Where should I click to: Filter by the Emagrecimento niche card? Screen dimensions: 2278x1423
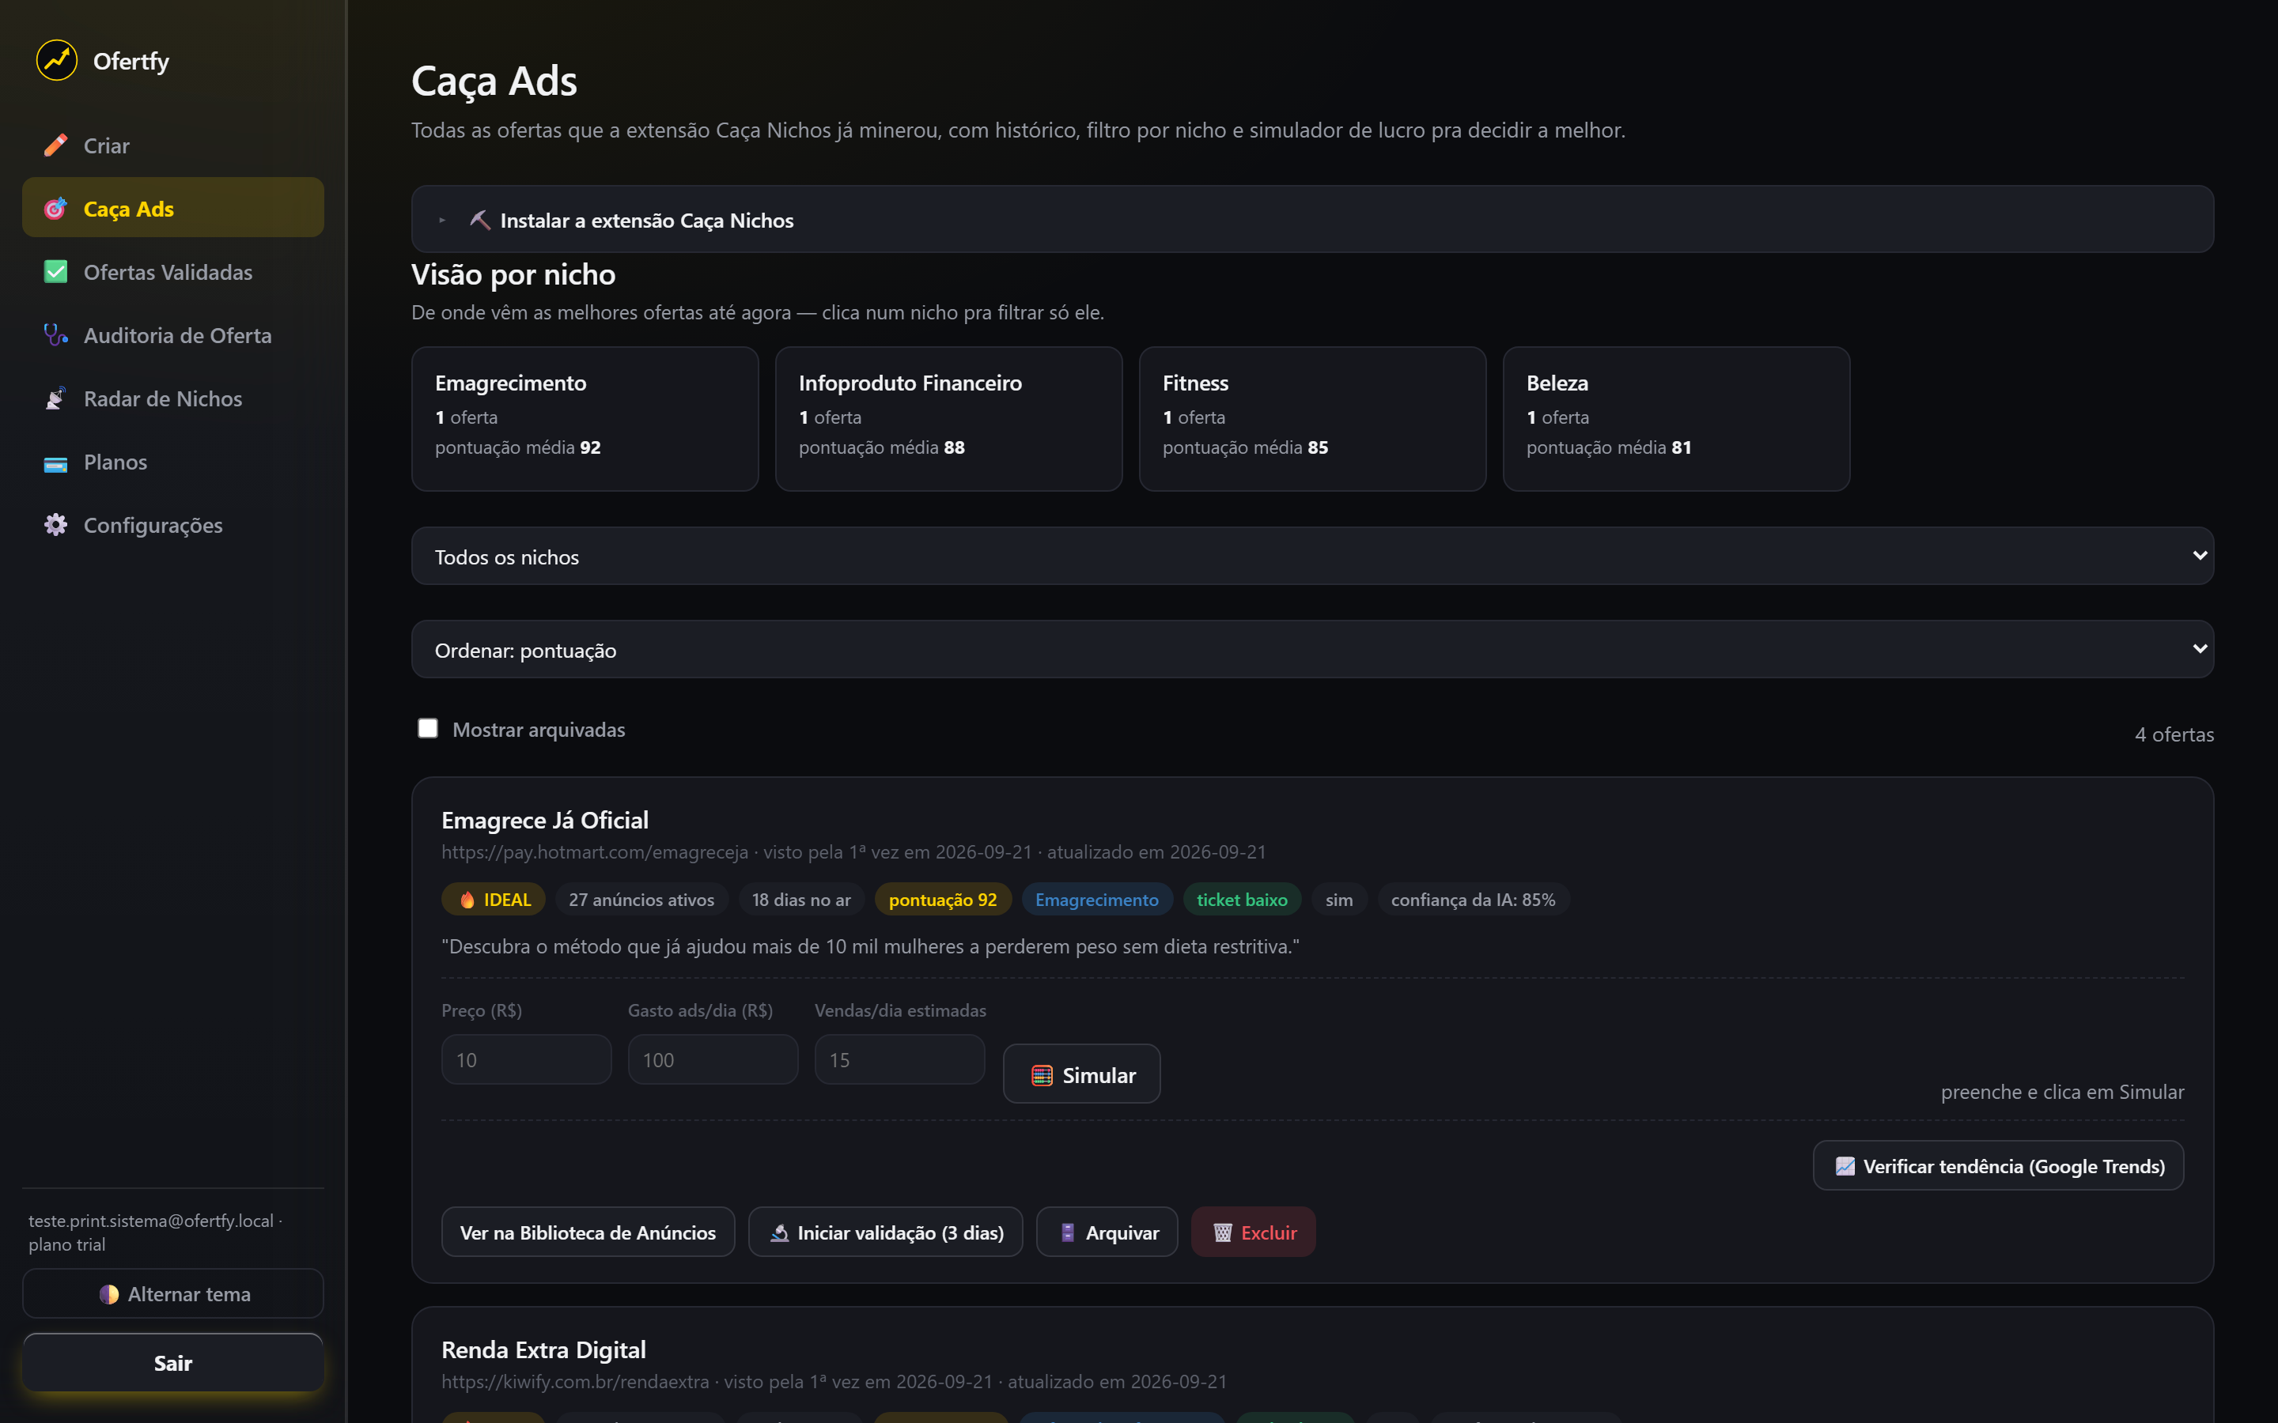click(x=585, y=418)
